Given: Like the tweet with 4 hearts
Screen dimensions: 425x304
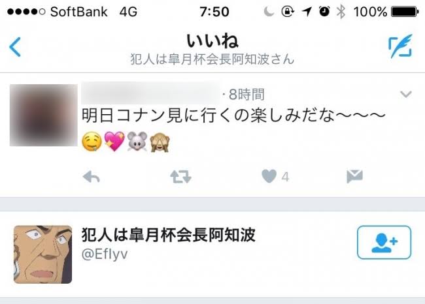Looking at the screenshot, I should (x=269, y=176).
